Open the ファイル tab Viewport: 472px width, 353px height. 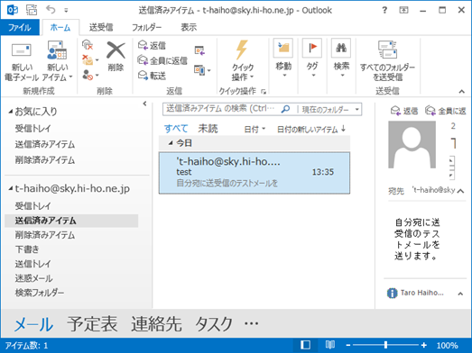tap(20, 27)
